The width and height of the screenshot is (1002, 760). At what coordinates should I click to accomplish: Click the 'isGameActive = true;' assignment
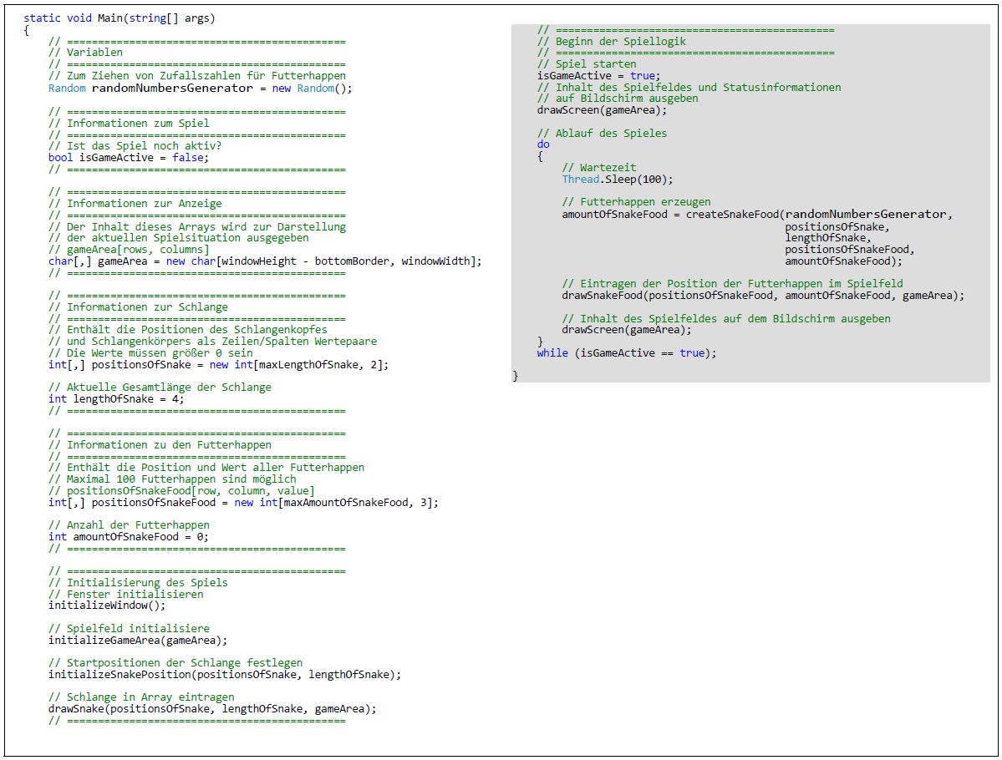[x=598, y=76]
